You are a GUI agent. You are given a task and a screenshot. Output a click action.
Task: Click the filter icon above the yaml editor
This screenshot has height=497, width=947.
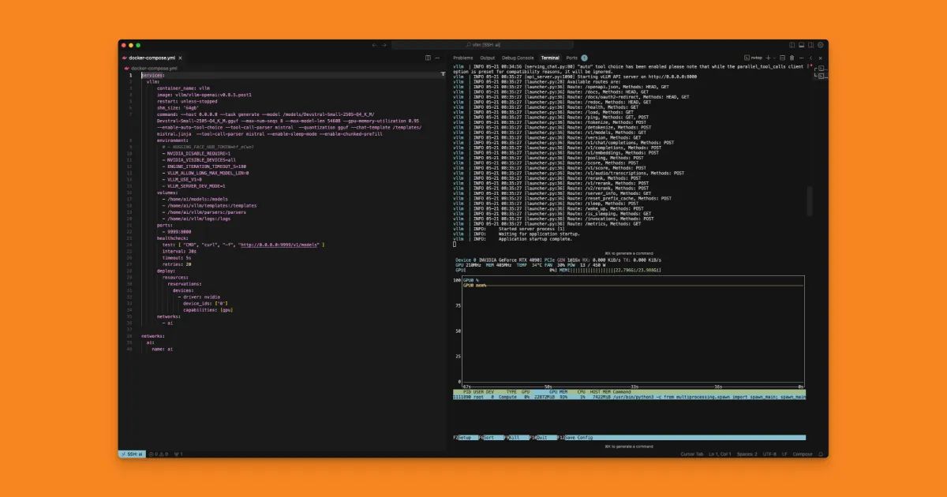coord(443,73)
